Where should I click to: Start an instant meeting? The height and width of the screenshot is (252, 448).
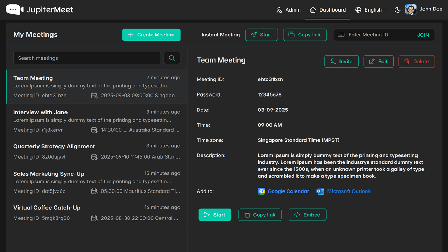coord(261,35)
